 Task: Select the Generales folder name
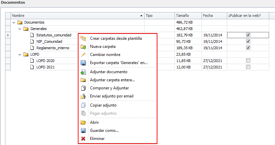point(38,29)
